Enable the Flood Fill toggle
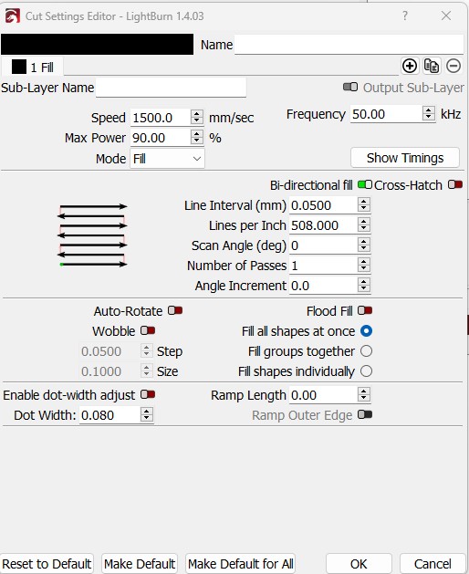Viewport: 469px width, 574px height. pyautogui.click(x=365, y=311)
